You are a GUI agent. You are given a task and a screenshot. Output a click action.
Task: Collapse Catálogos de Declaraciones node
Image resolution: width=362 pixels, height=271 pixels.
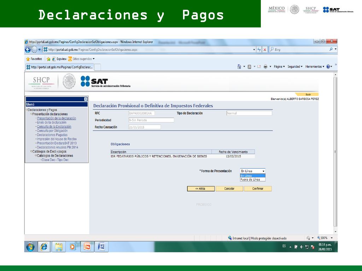click(36, 156)
